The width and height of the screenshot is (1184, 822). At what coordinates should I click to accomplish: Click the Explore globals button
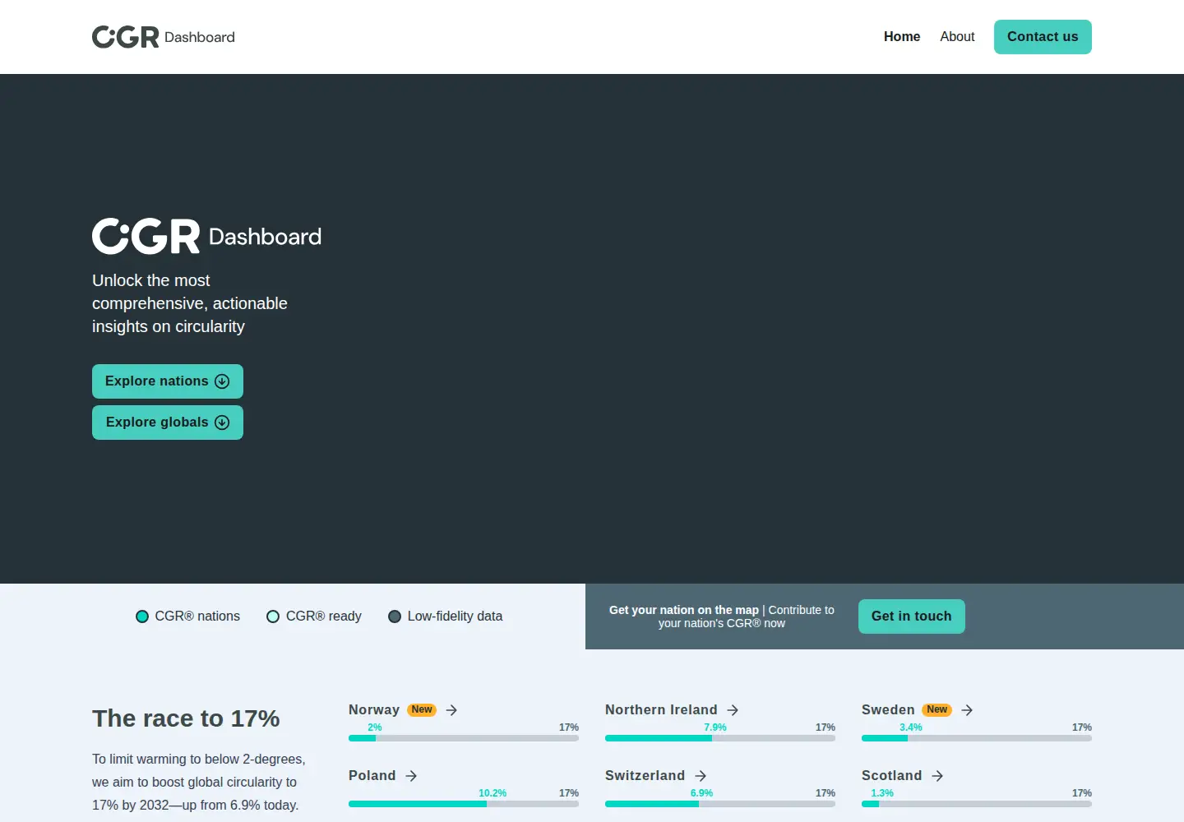(168, 423)
